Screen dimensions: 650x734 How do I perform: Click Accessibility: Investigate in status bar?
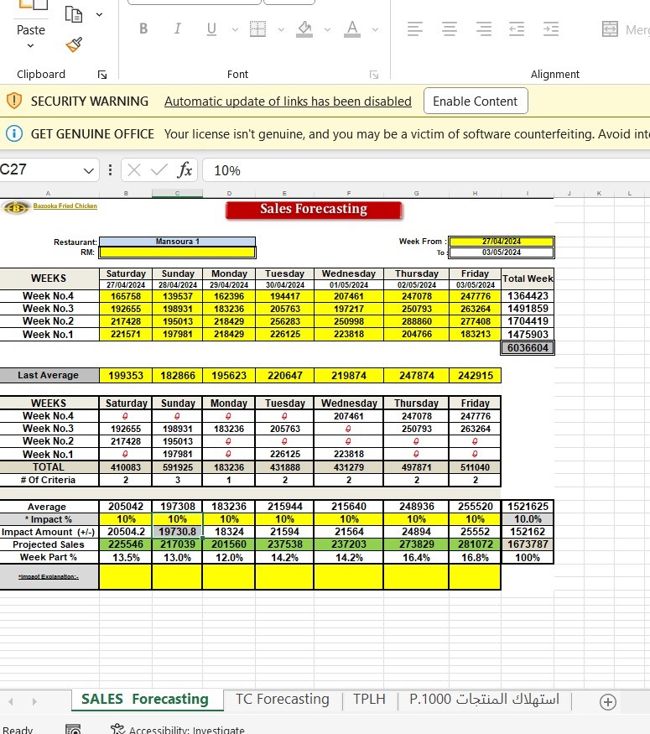(x=177, y=729)
